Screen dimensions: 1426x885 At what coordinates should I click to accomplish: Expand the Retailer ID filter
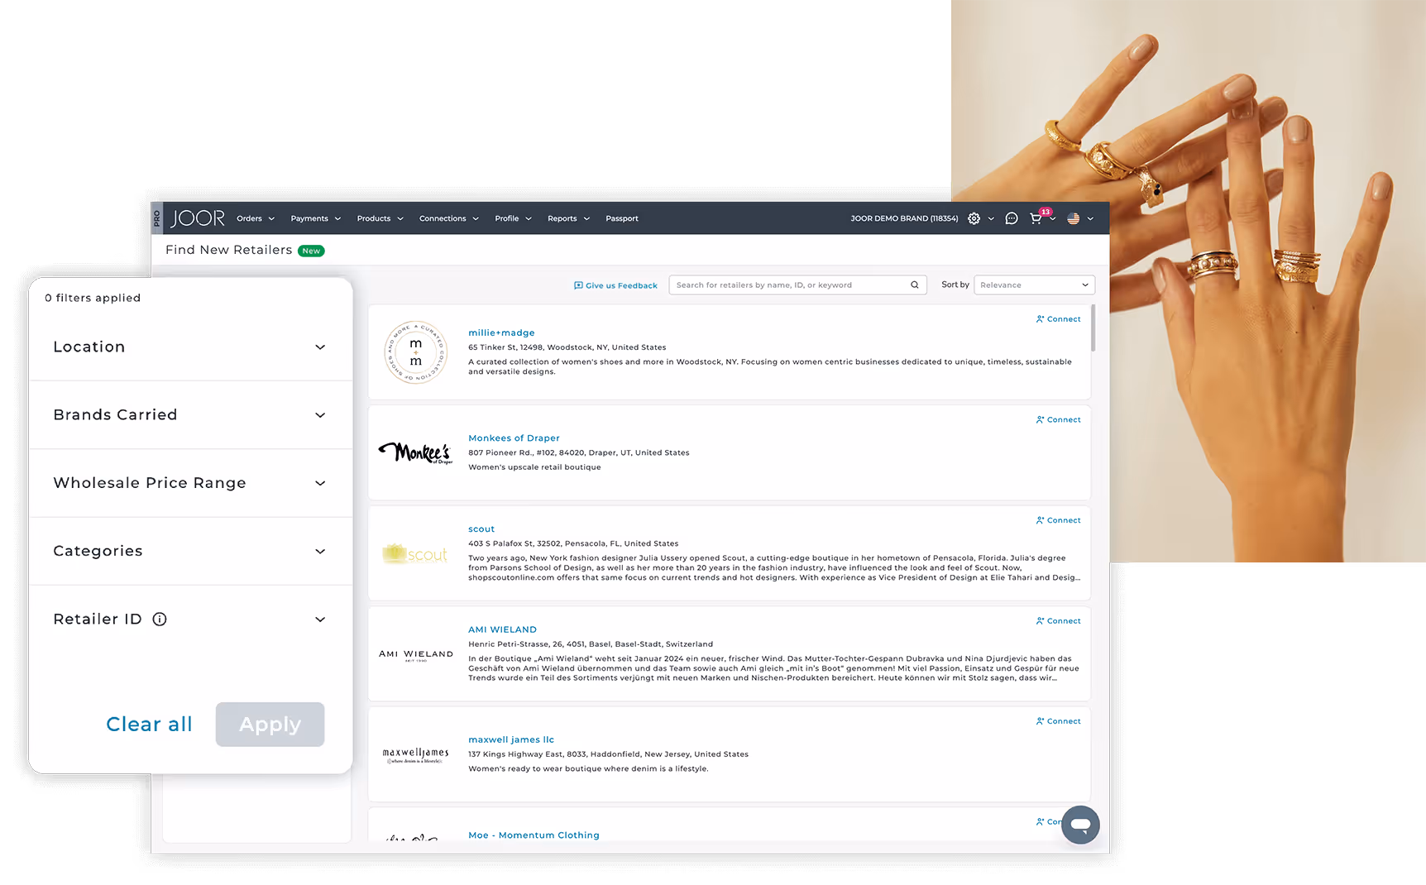tap(190, 619)
